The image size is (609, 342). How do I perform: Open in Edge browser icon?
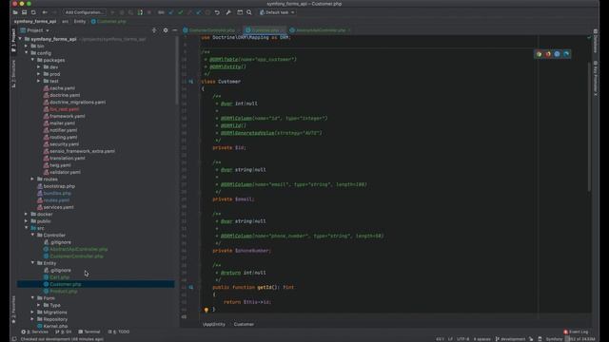tap(566, 54)
